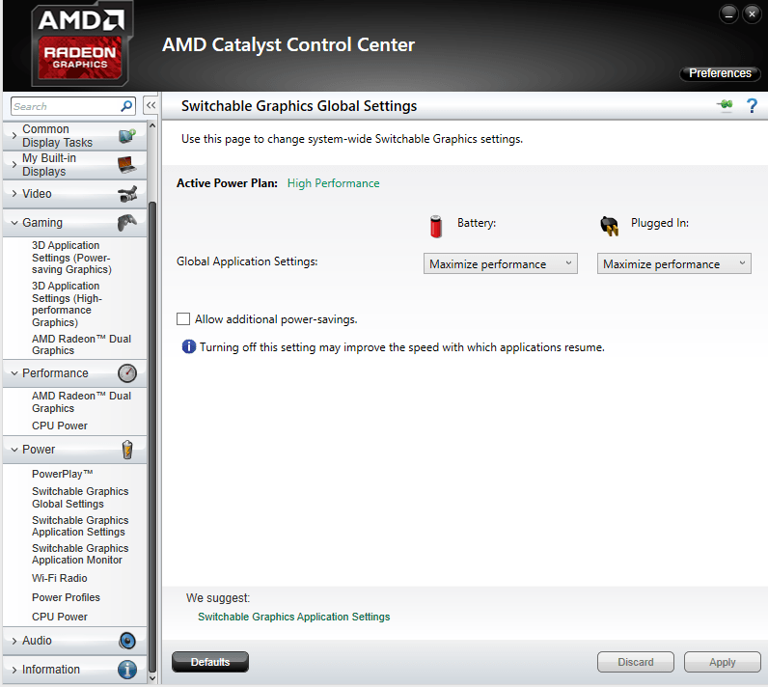Click the Video camera icon
Image resolution: width=768 pixels, height=687 pixels.
click(x=127, y=194)
